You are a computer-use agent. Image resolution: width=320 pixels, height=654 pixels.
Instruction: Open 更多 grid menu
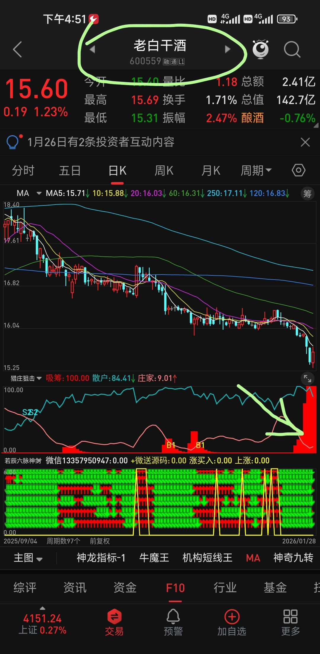290,622
